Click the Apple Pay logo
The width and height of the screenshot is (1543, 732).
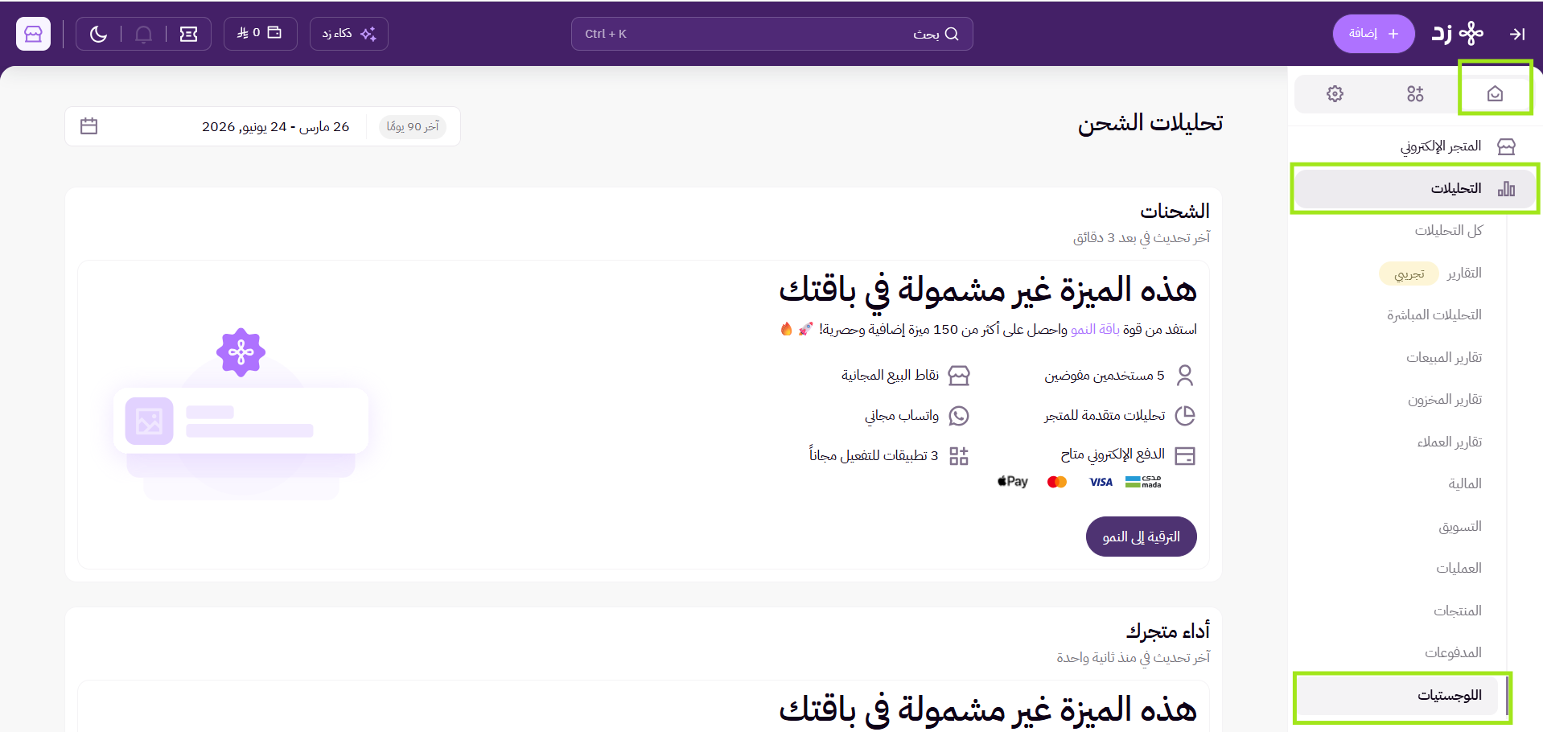pyautogui.click(x=1012, y=482)
